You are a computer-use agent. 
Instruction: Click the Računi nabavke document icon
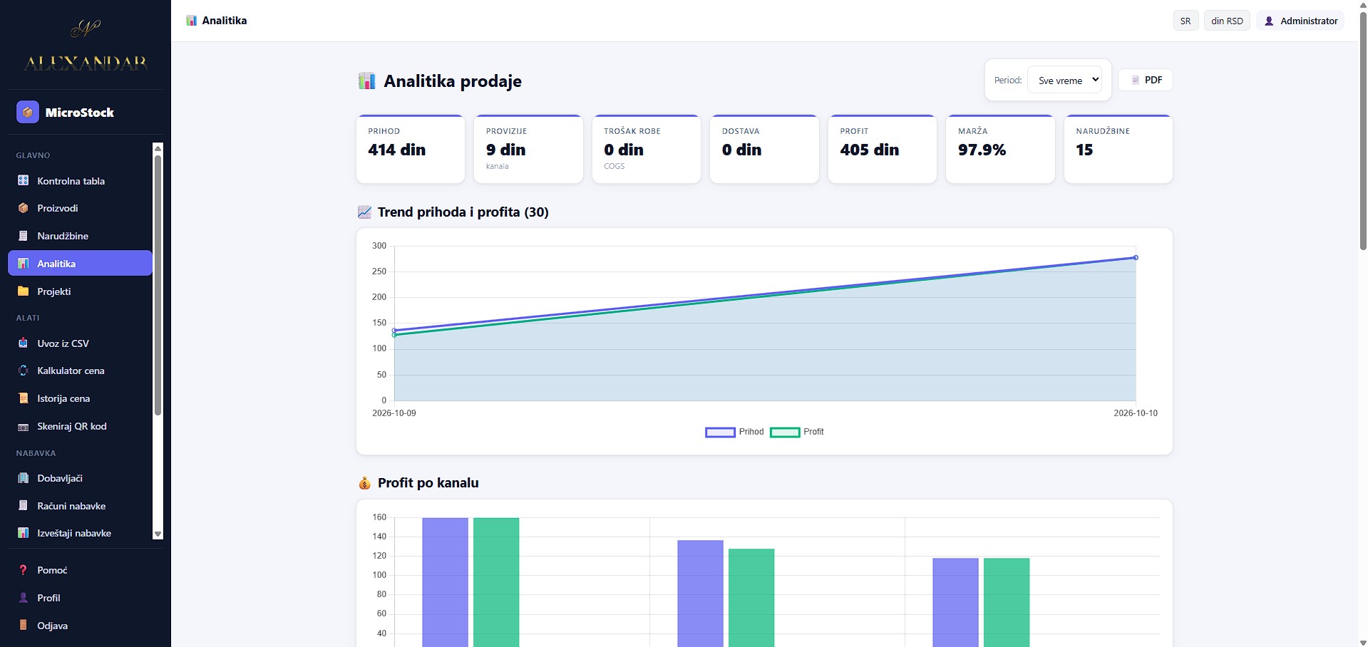point(24,506)
